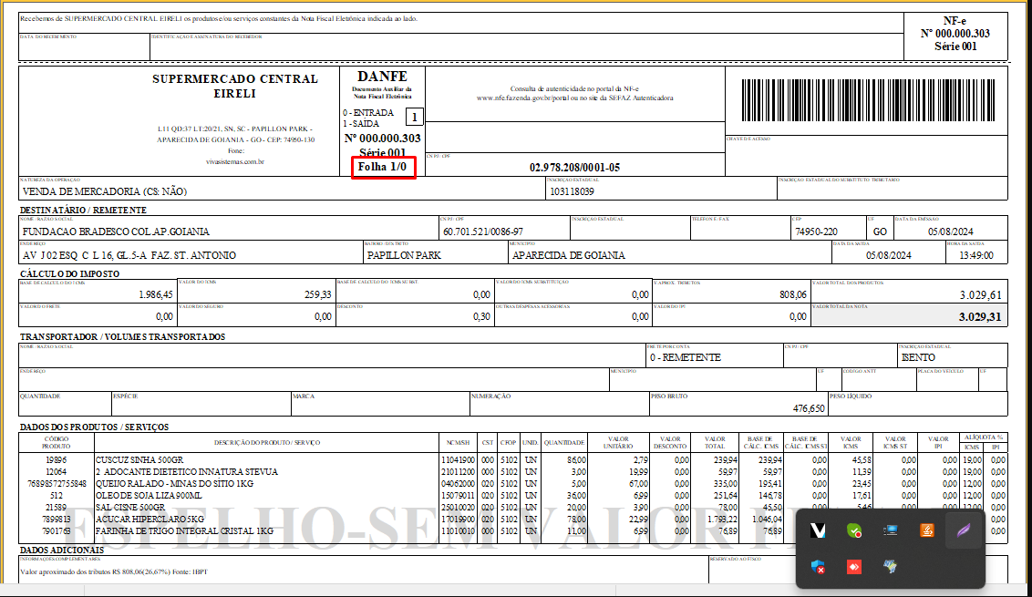1032x597 pixels.
Task: Click approximate taxes value 808,06
Action: [793, 295]
